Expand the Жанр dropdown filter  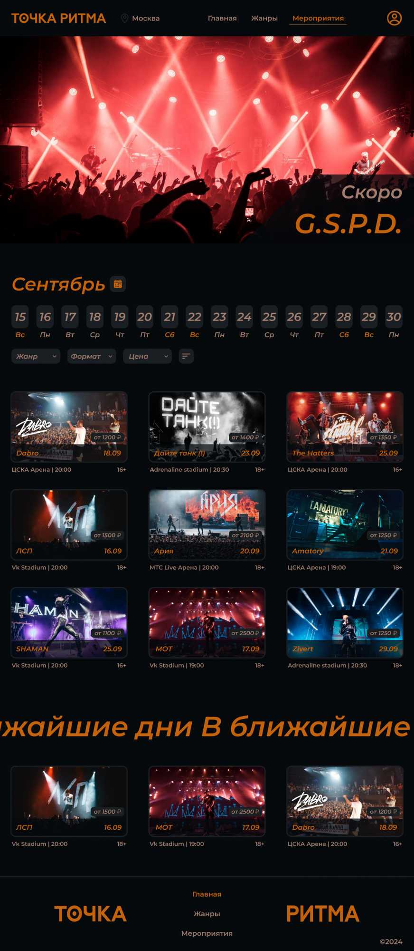[36, 356]
